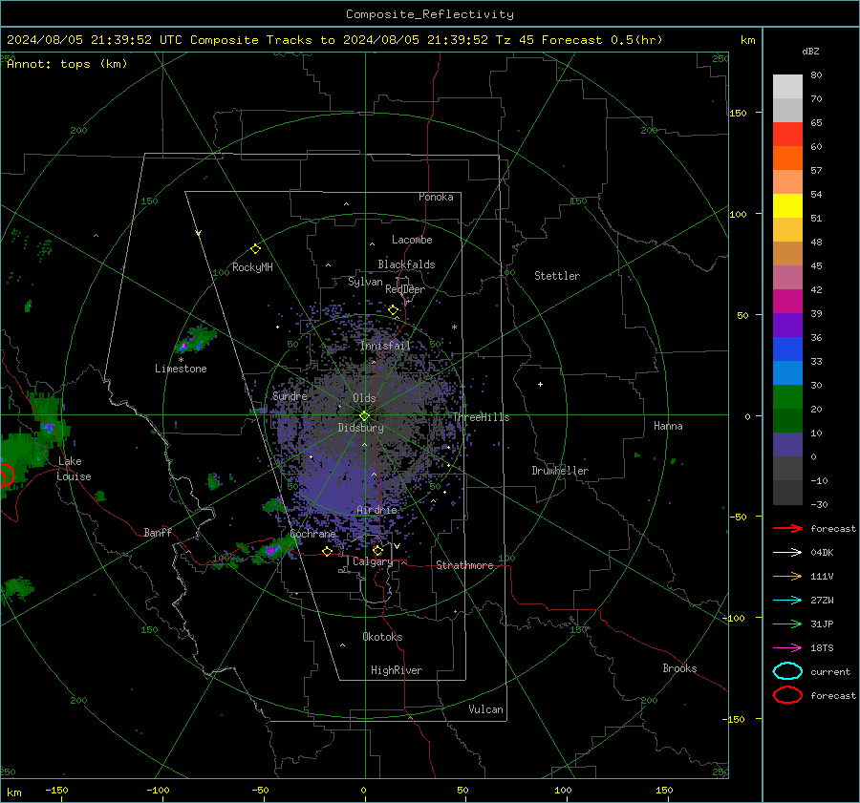Click the Drumheller label

click(x=560, y=471)
